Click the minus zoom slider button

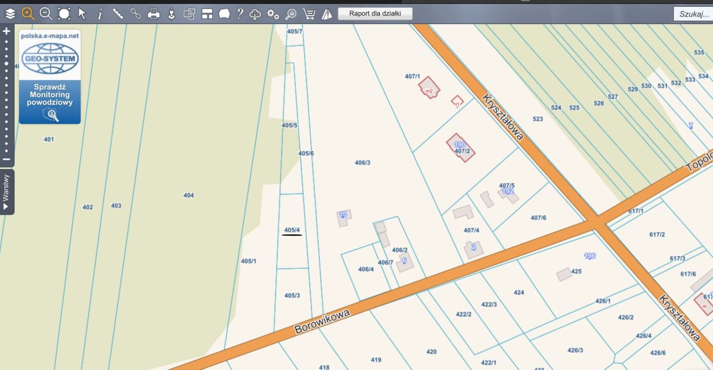coord(7,159)
